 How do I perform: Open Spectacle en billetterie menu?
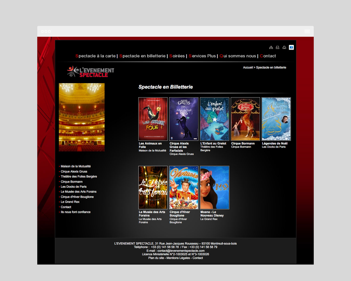(x=142, y=56)
